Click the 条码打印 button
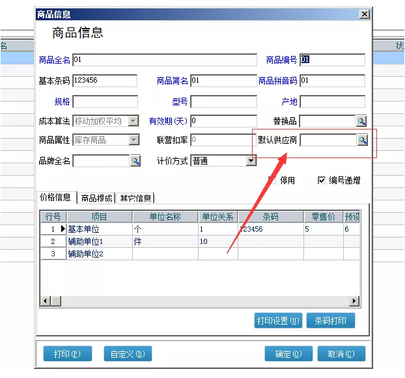The image size is (405, 378). [331, 321]
